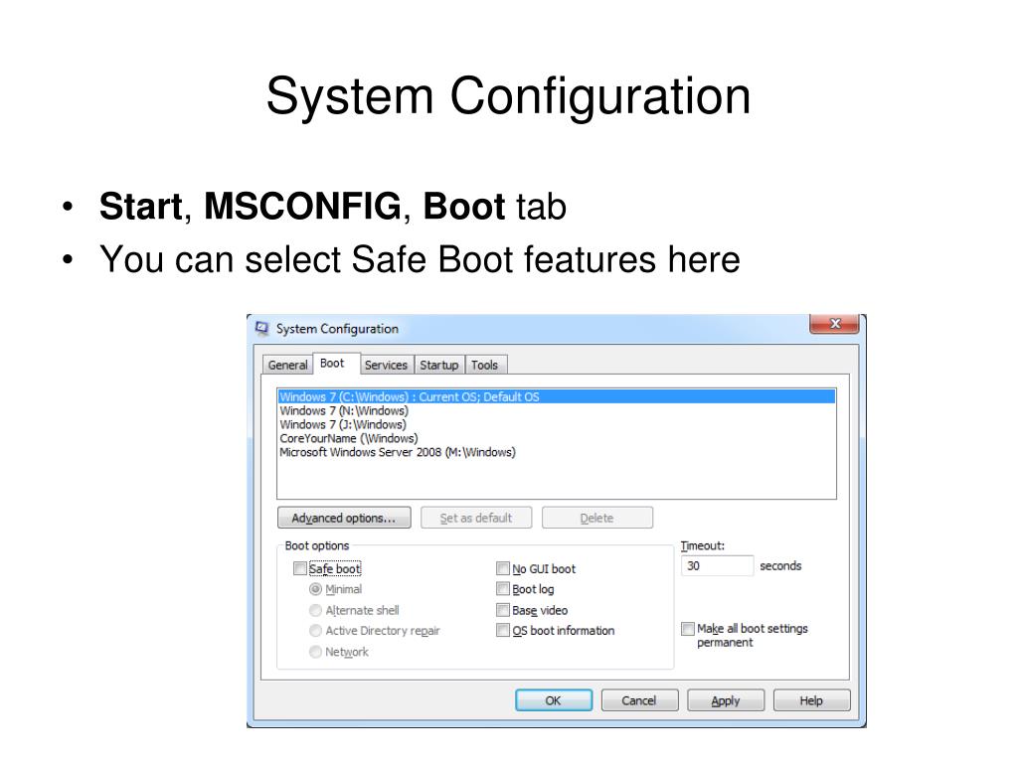The image size is (1018, 763).
Task: Close the System Configuration dialog
Action: click(835, 323)
